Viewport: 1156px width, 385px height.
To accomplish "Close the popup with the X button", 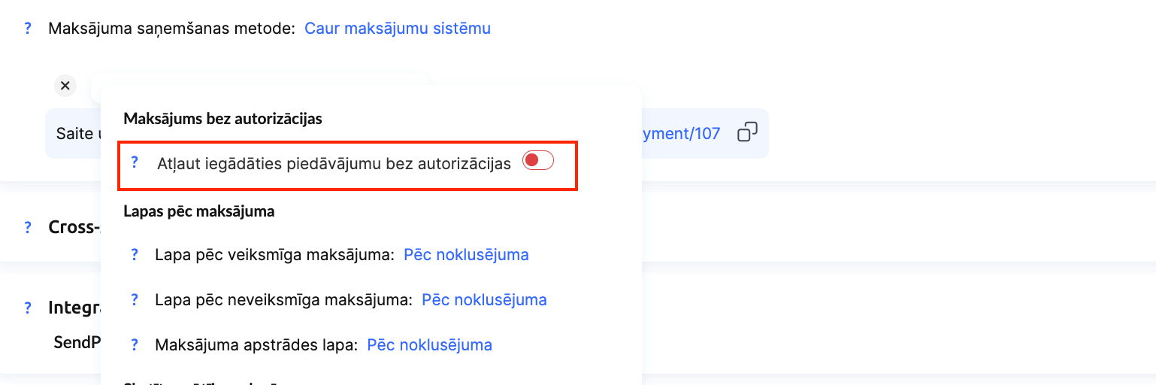I will 65,86.
